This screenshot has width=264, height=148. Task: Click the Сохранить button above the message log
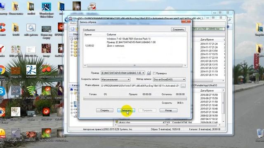point(178,30)
